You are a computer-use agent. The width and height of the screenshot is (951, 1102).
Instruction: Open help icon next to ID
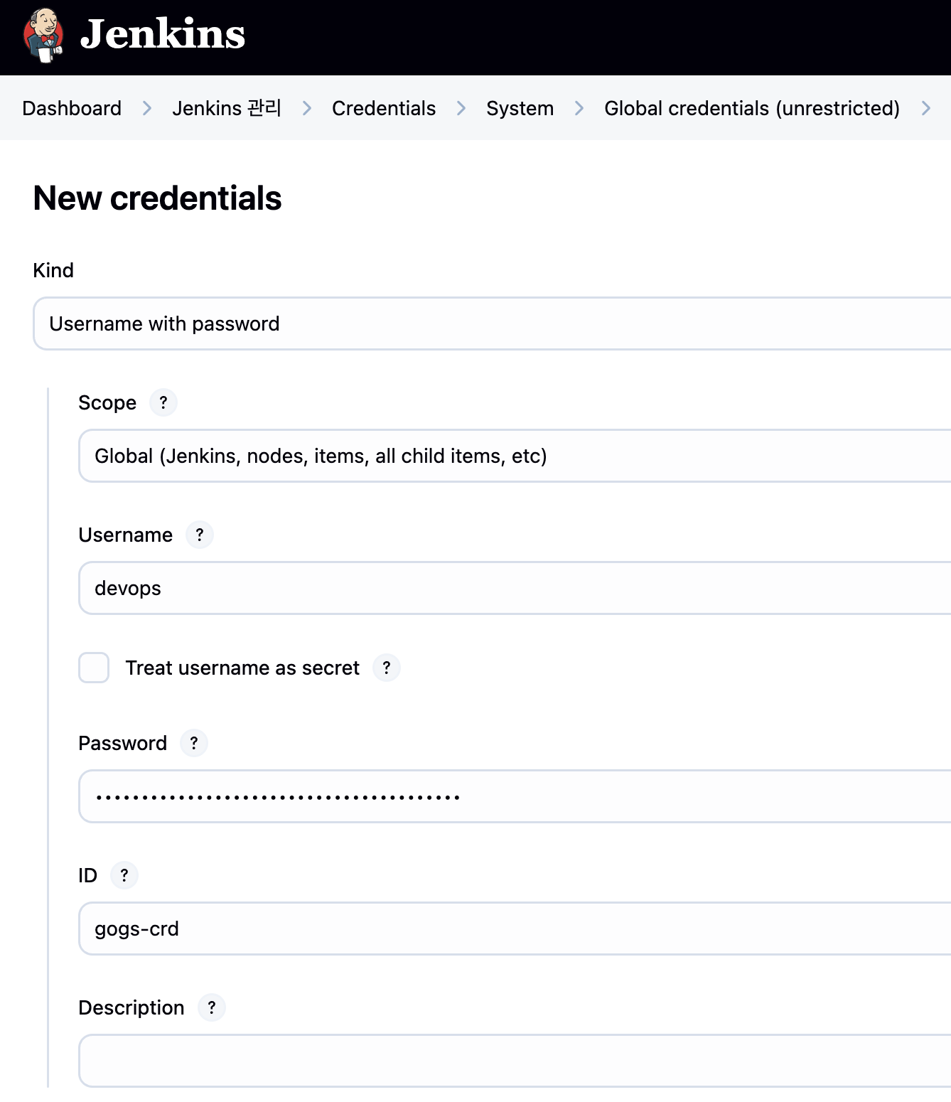point(124,875)
